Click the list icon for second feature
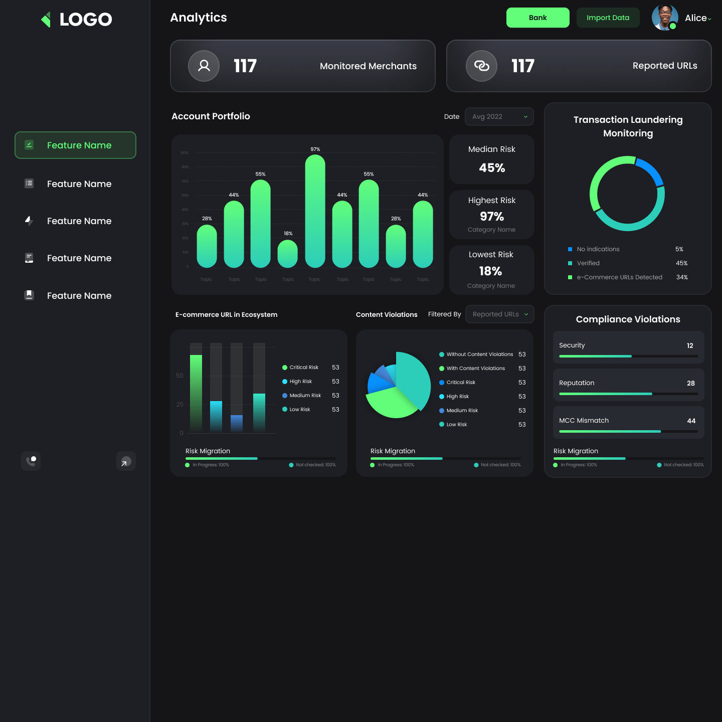722x722 pixels. tap(29, 184)
